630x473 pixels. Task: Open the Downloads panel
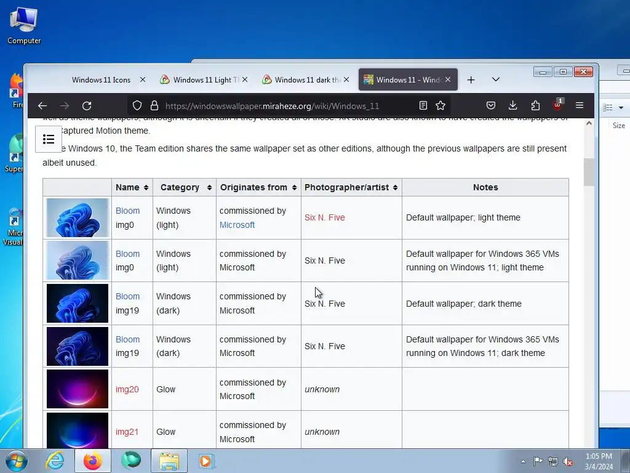[x=512, y=105]
